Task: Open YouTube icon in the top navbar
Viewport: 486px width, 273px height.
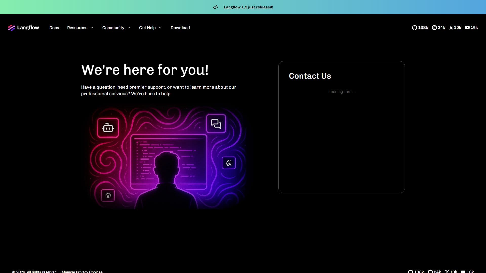Action: (467, 28)
